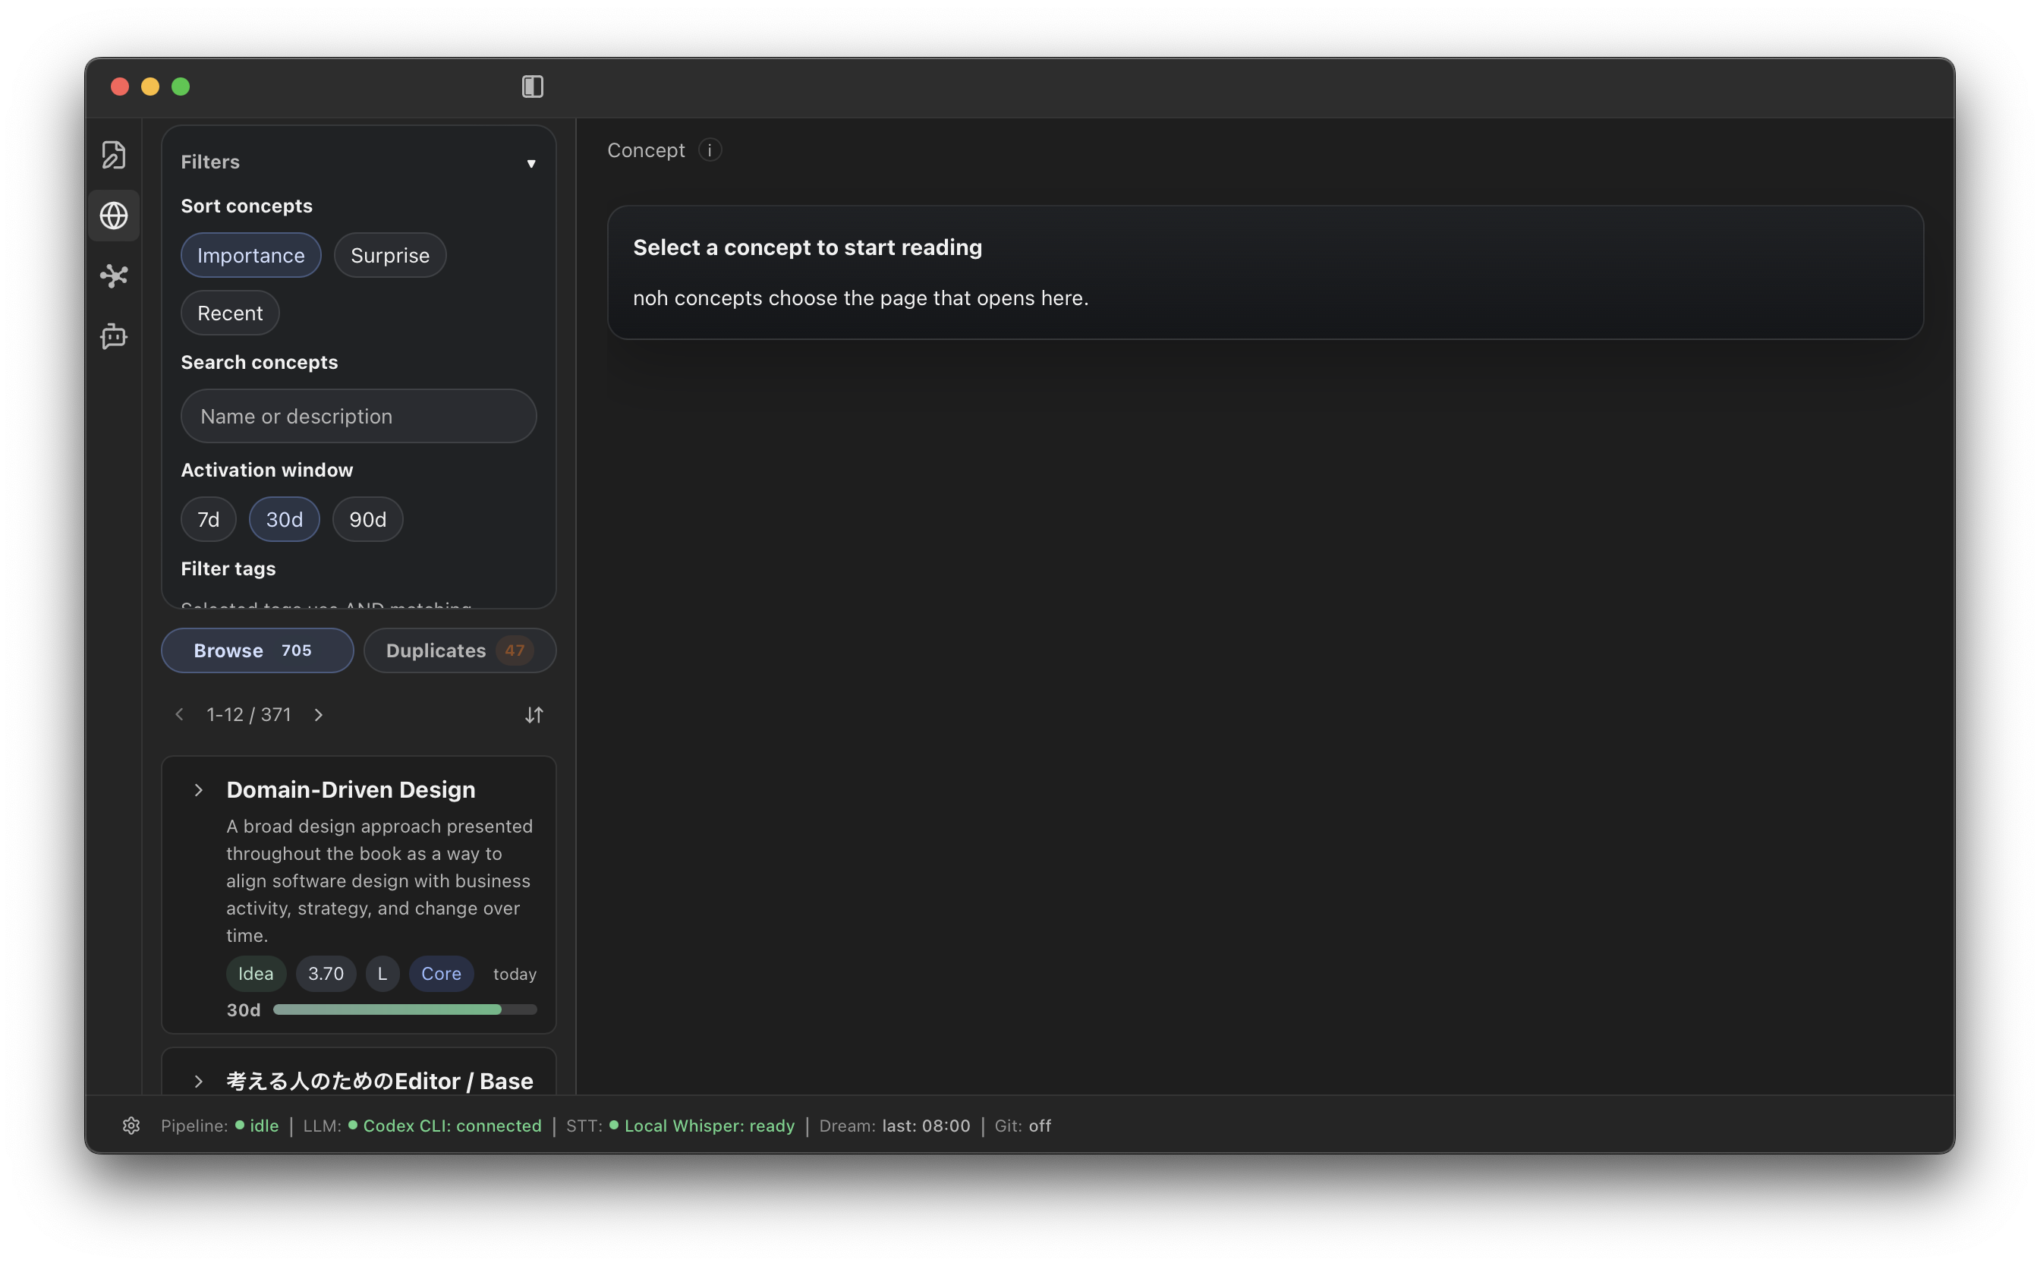This screenshot has height=1266, width=2040.
Task: Click the Core tag chip
Action: click(x=441, y=973)
